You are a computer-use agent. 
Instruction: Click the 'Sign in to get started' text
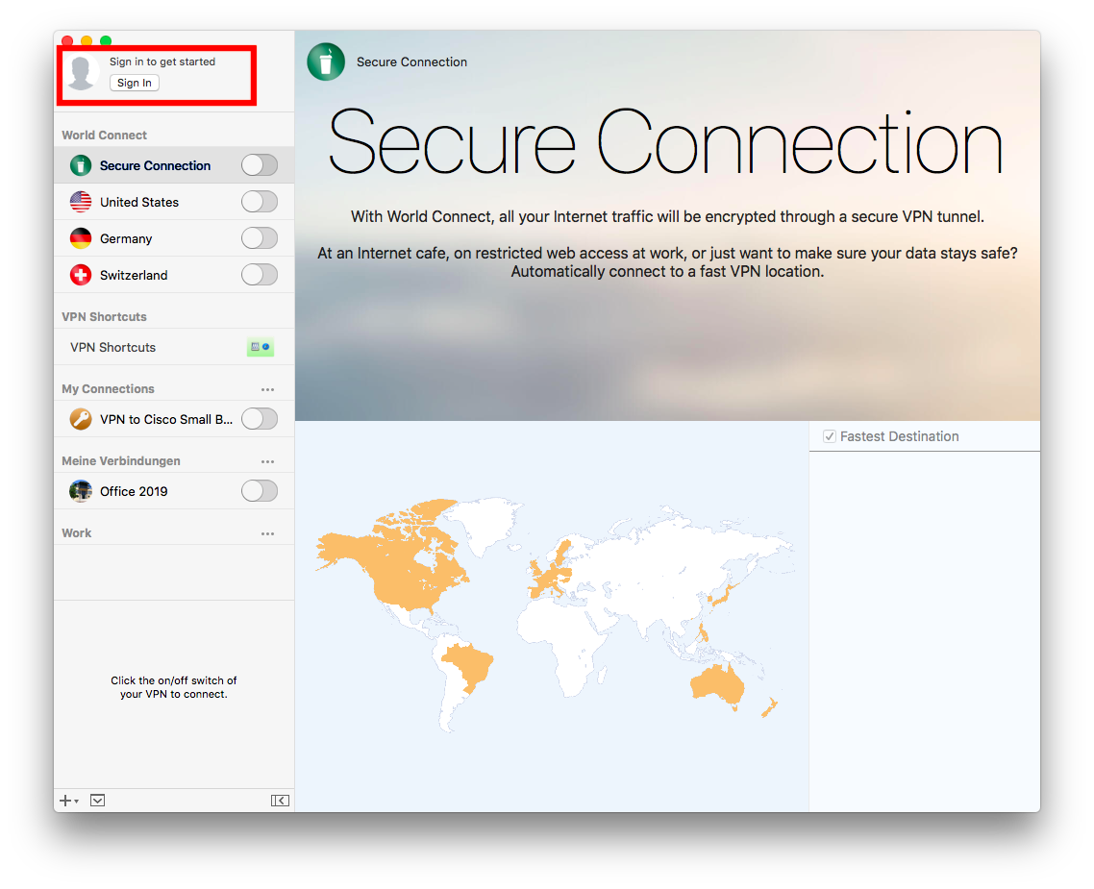(x=162, y=62)
